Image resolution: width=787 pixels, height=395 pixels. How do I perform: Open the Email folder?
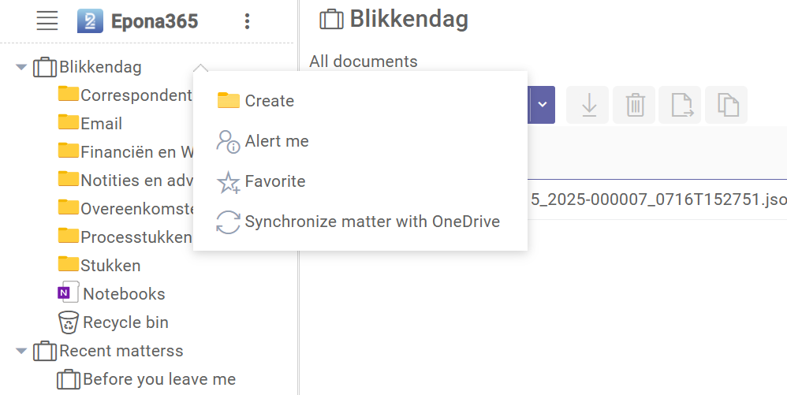click(100, 124)
